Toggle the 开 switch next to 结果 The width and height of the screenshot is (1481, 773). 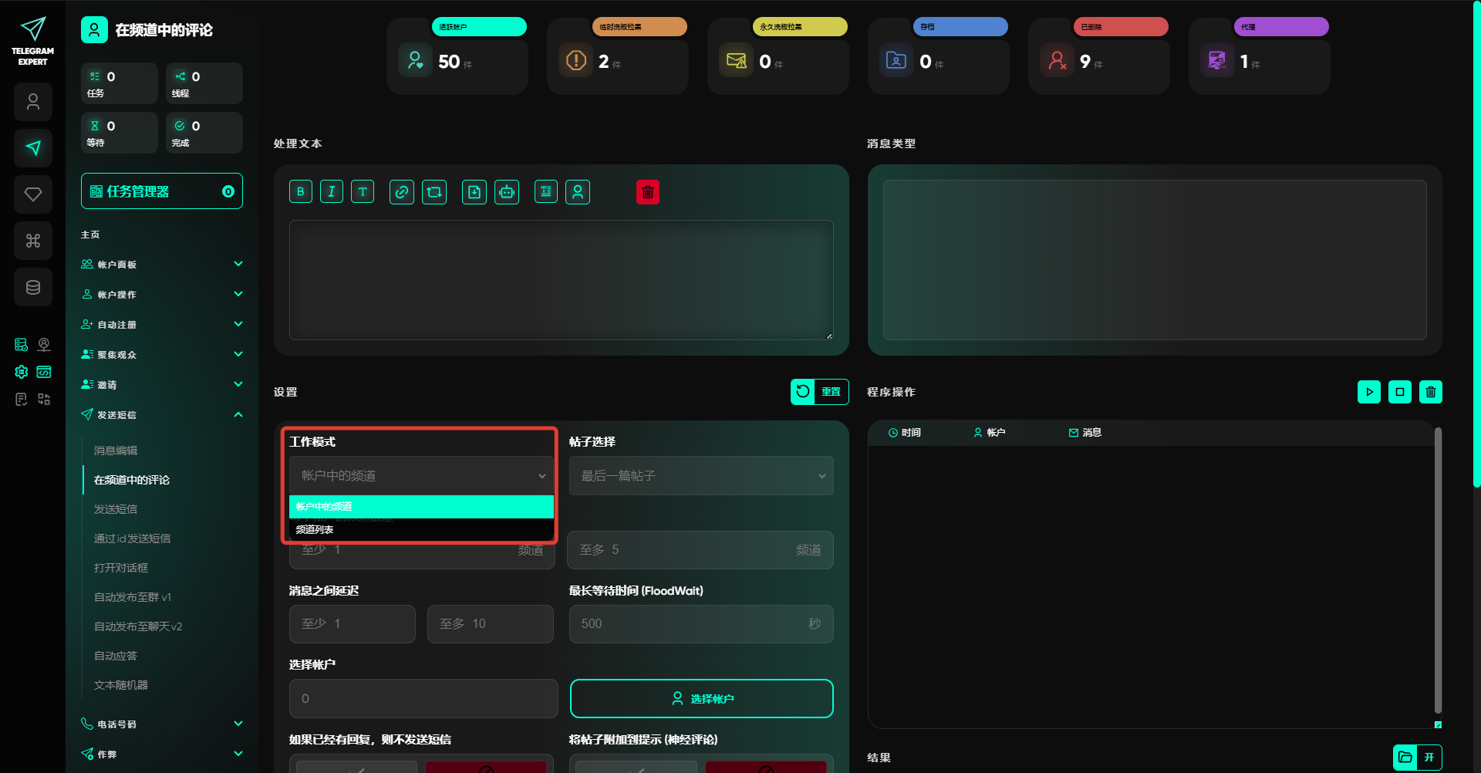[1429, 757]
